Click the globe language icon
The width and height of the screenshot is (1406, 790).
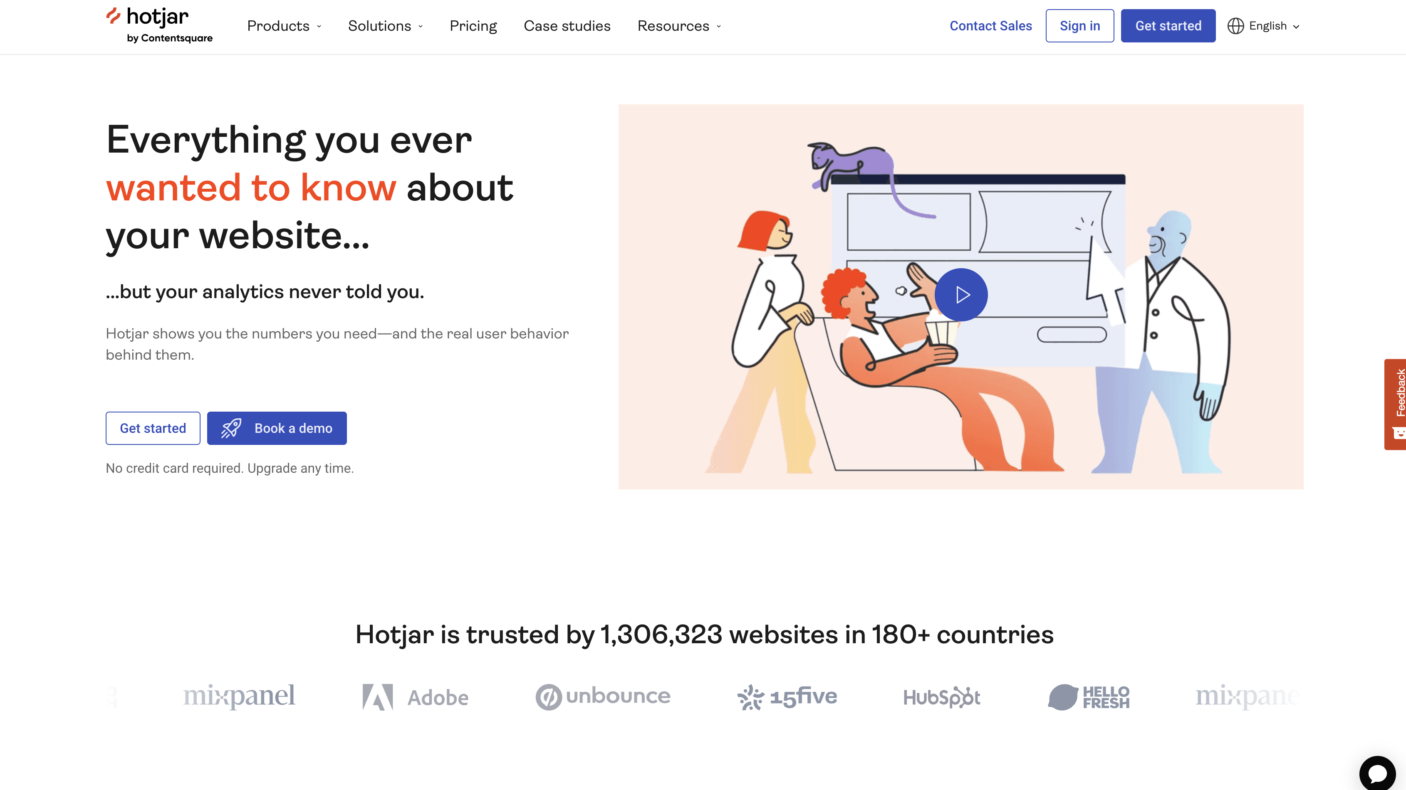1236,26
